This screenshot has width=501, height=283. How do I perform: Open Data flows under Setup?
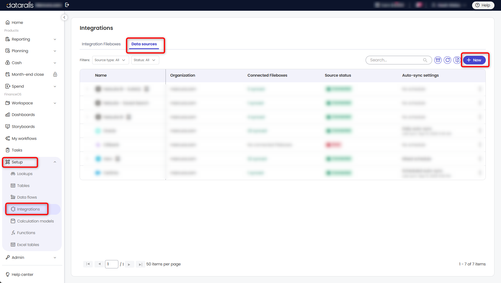[x=27, y=197]
